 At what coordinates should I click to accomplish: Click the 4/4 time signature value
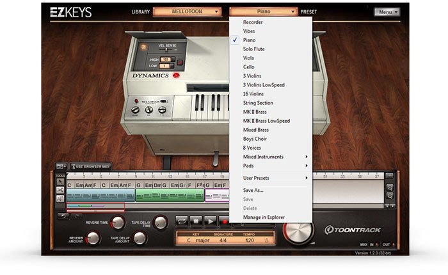223,240
